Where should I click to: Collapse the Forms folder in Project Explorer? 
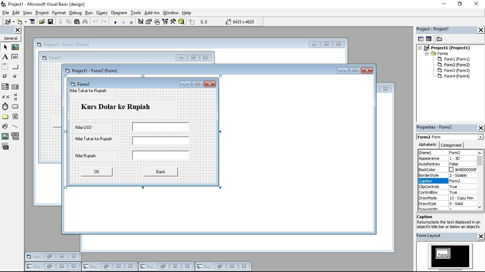[x=426, y=53]
